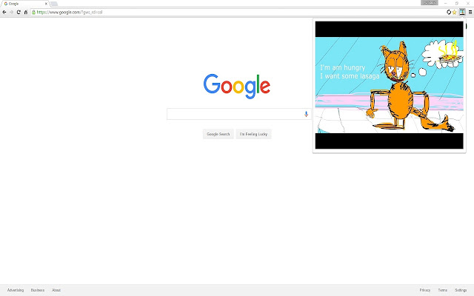Reload the page using the refresh icon

(19, 12)
